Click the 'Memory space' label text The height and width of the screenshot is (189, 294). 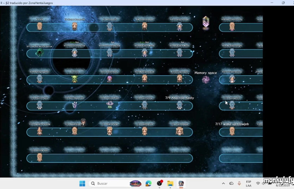[x=205, y=73]
